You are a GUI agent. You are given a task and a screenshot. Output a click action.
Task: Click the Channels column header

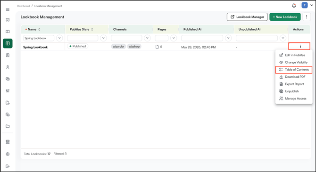click(x=120, y=29)
